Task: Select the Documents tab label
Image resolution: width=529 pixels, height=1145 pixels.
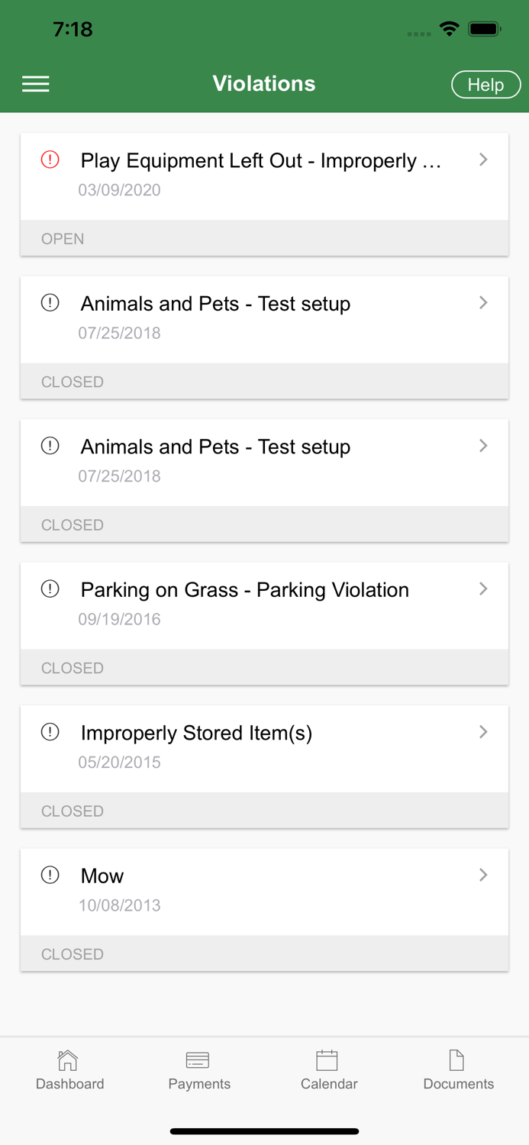Action: 459,1084
